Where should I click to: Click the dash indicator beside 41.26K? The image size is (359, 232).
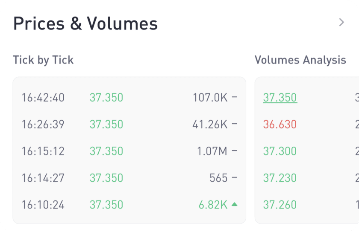(x=234, y=125)
